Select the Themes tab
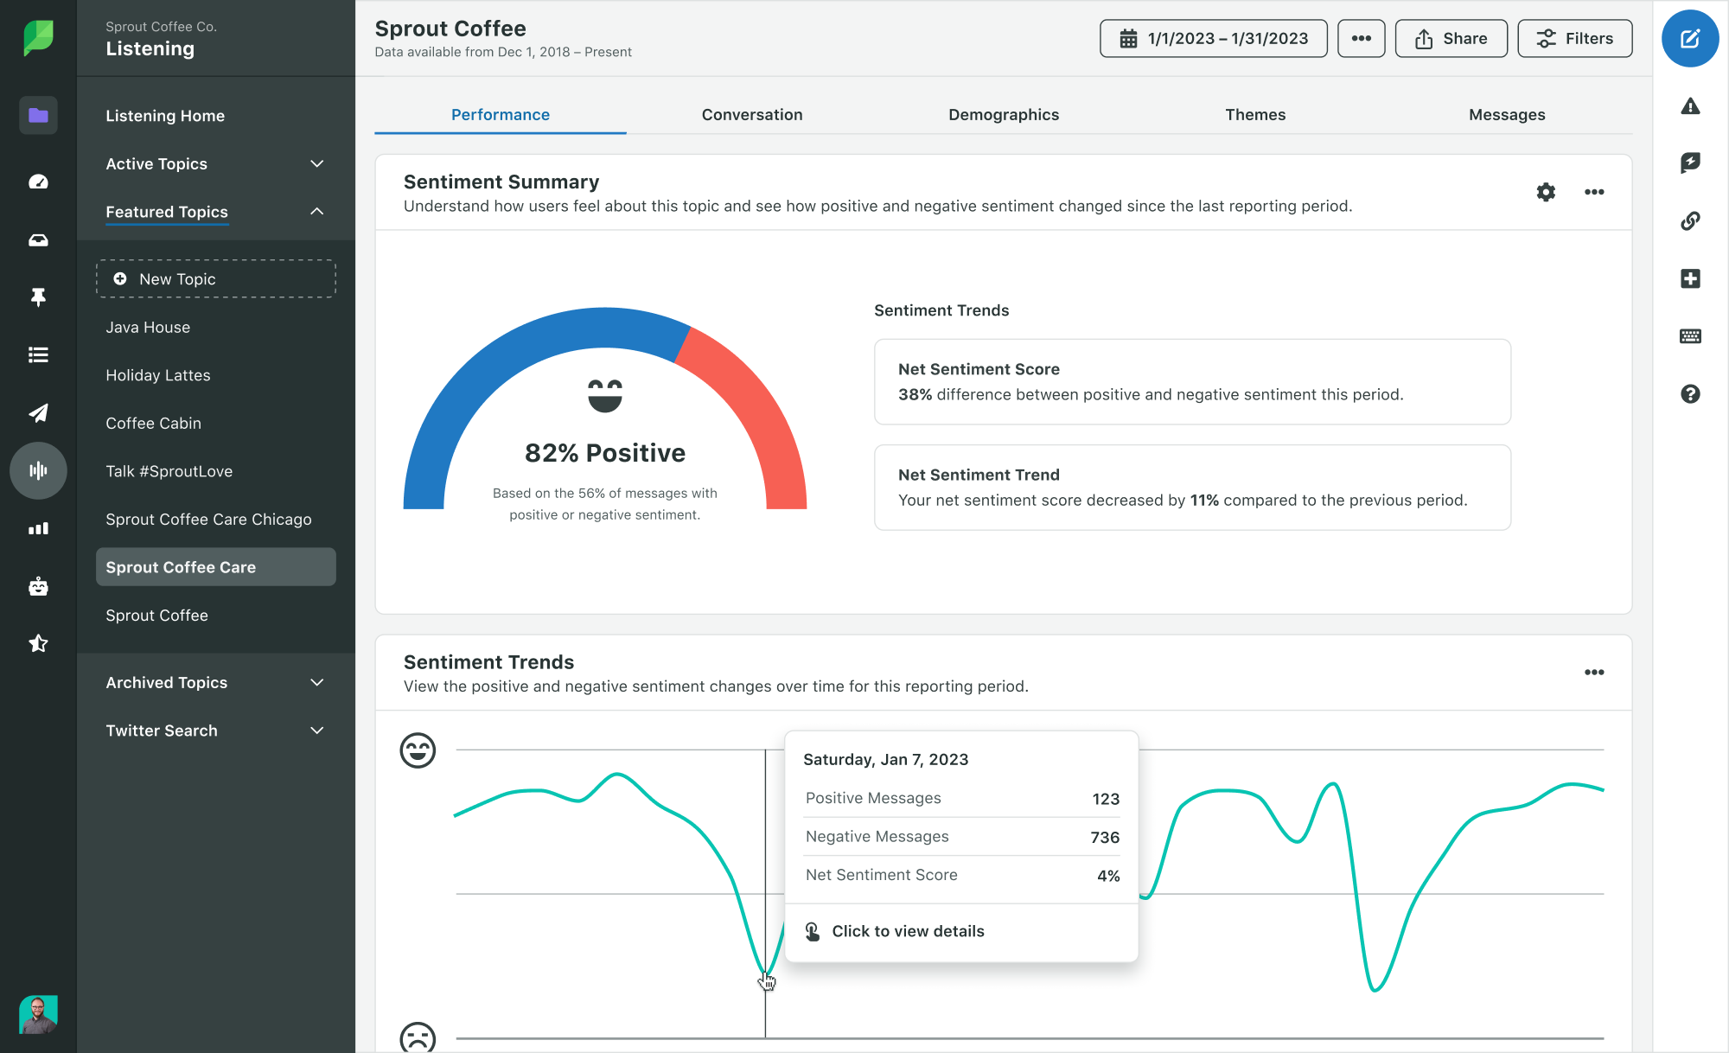 tap(1254, 113)
